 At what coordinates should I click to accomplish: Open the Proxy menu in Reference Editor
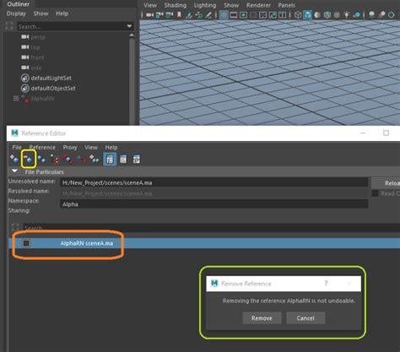70,148
